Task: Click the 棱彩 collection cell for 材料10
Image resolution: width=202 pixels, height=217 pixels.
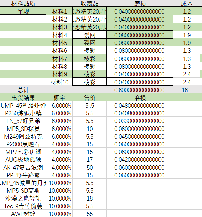Action: click(89, 82)
